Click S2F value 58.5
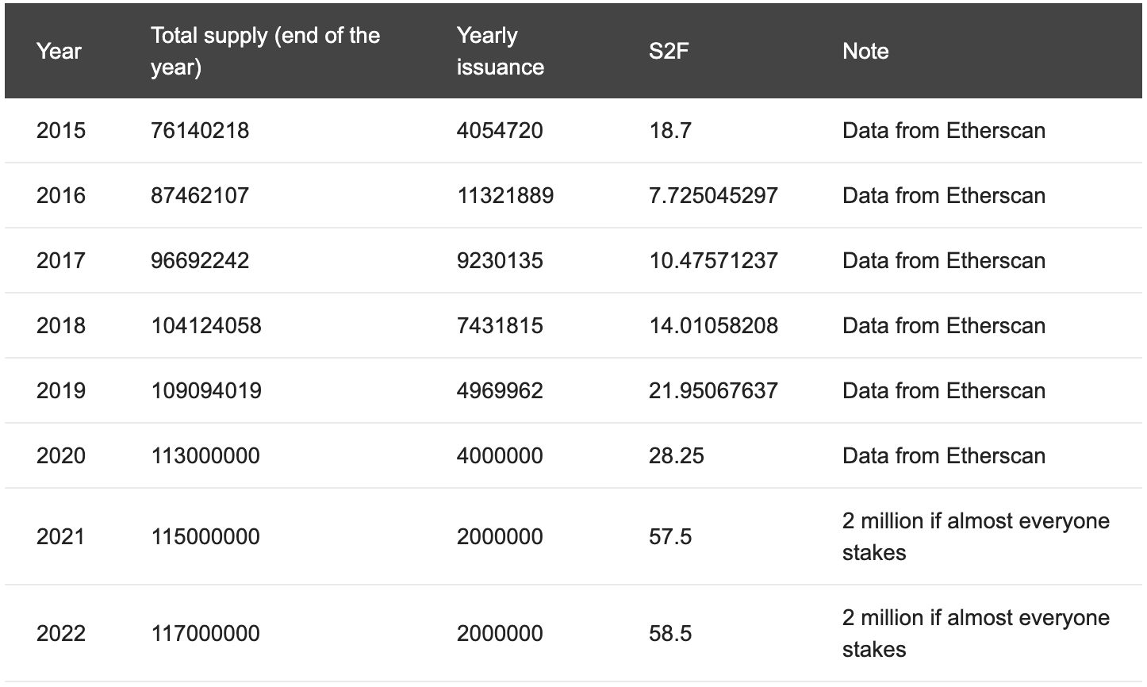Screen dimensions: 1147x687 (670, 634)
